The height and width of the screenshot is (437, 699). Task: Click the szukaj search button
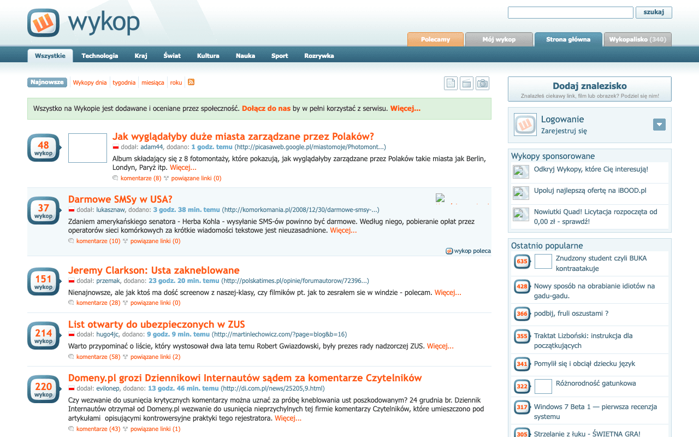654,12
